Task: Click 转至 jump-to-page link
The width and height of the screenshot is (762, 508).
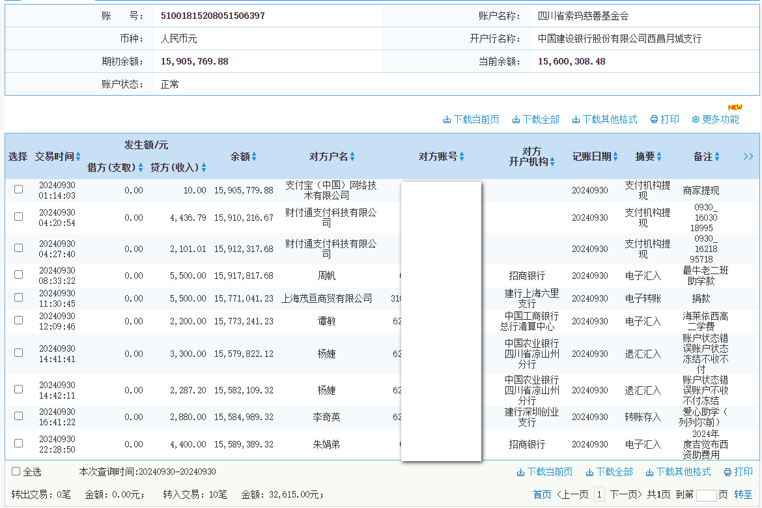Action: (743, 495)
